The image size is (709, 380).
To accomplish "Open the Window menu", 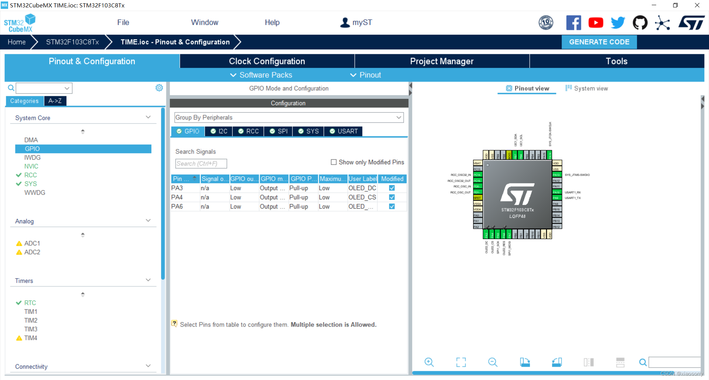I will (x=205, y=23).
